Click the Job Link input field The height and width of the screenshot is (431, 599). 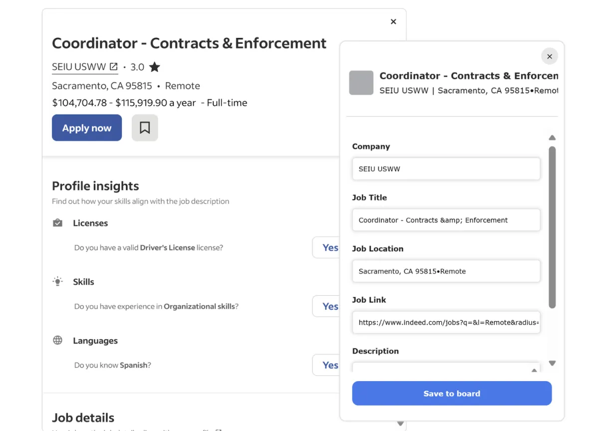446,322
